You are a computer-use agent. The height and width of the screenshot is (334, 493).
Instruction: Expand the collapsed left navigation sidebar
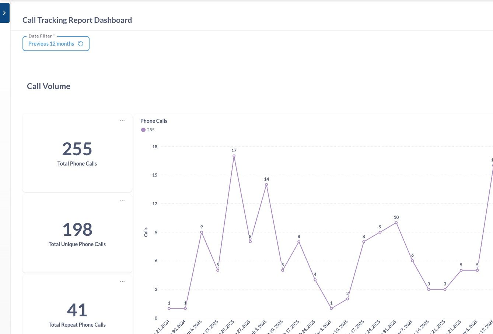coord(5,13)
